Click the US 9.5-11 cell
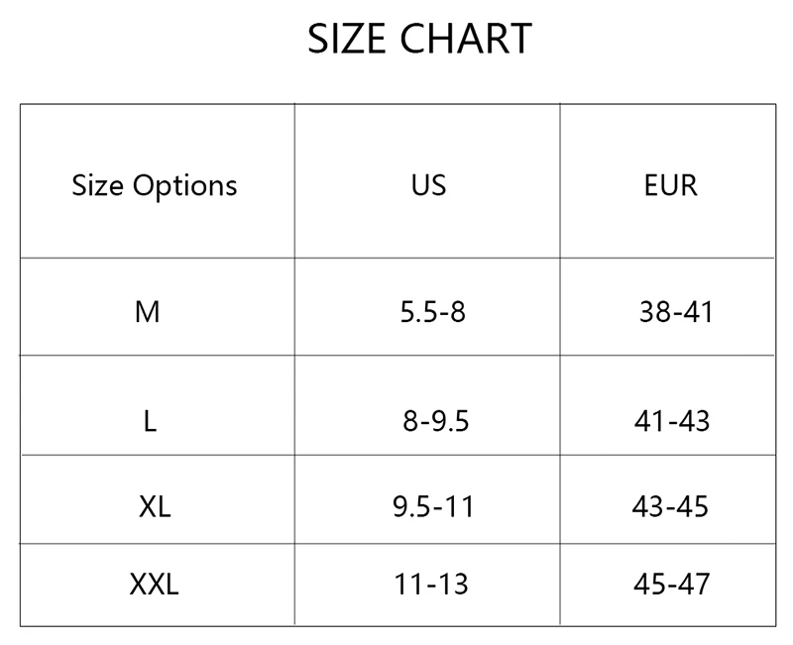Image resolution: width=793 pixels, height=645 pixels. click(x=427, y=500)
